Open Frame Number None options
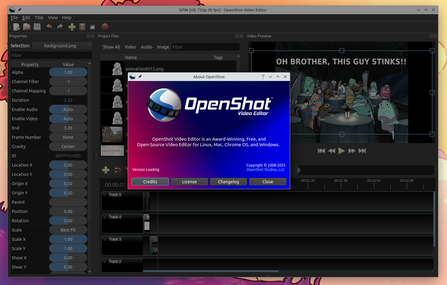The height and width of the screenshot is (285, 447). [x=68, y=137]
